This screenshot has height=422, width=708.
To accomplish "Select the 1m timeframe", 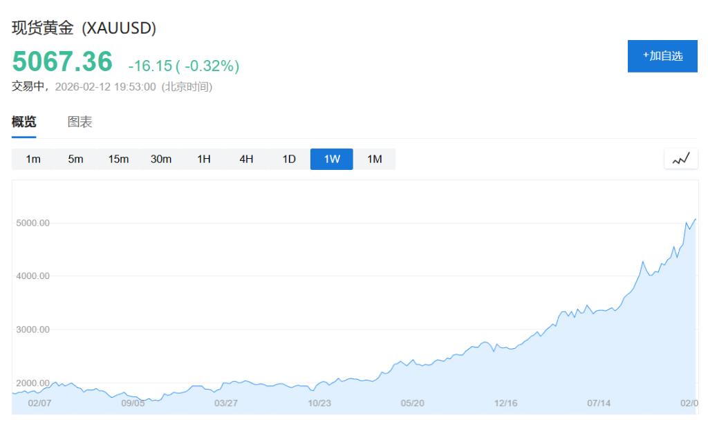I will tap(33, 159).
